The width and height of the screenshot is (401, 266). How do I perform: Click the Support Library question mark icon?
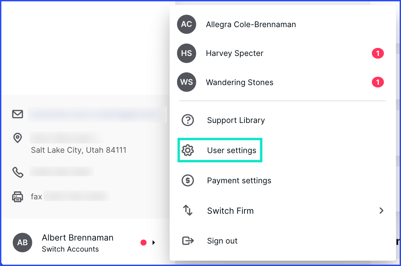point(187,120)
